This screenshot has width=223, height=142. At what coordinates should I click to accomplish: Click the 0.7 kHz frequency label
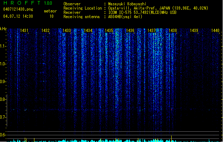[3, 117]
